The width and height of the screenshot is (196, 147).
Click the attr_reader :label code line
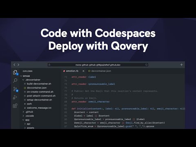[84, 77]
